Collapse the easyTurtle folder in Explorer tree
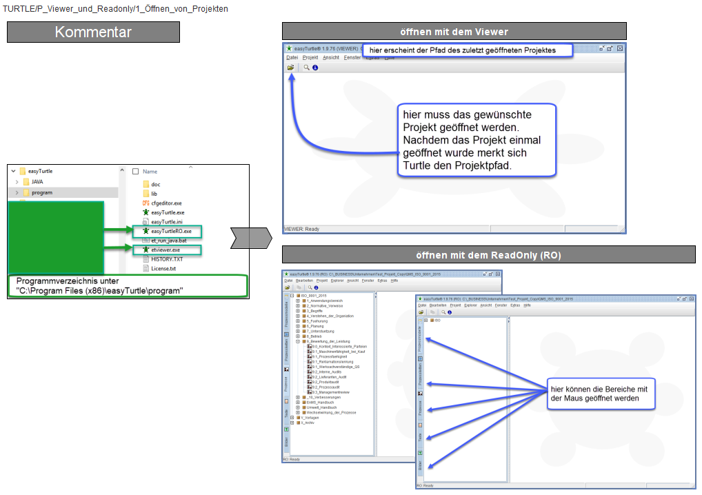702x495 pixels. 13,171
